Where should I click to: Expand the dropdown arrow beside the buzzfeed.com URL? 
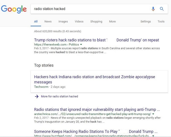coord(153,136)
